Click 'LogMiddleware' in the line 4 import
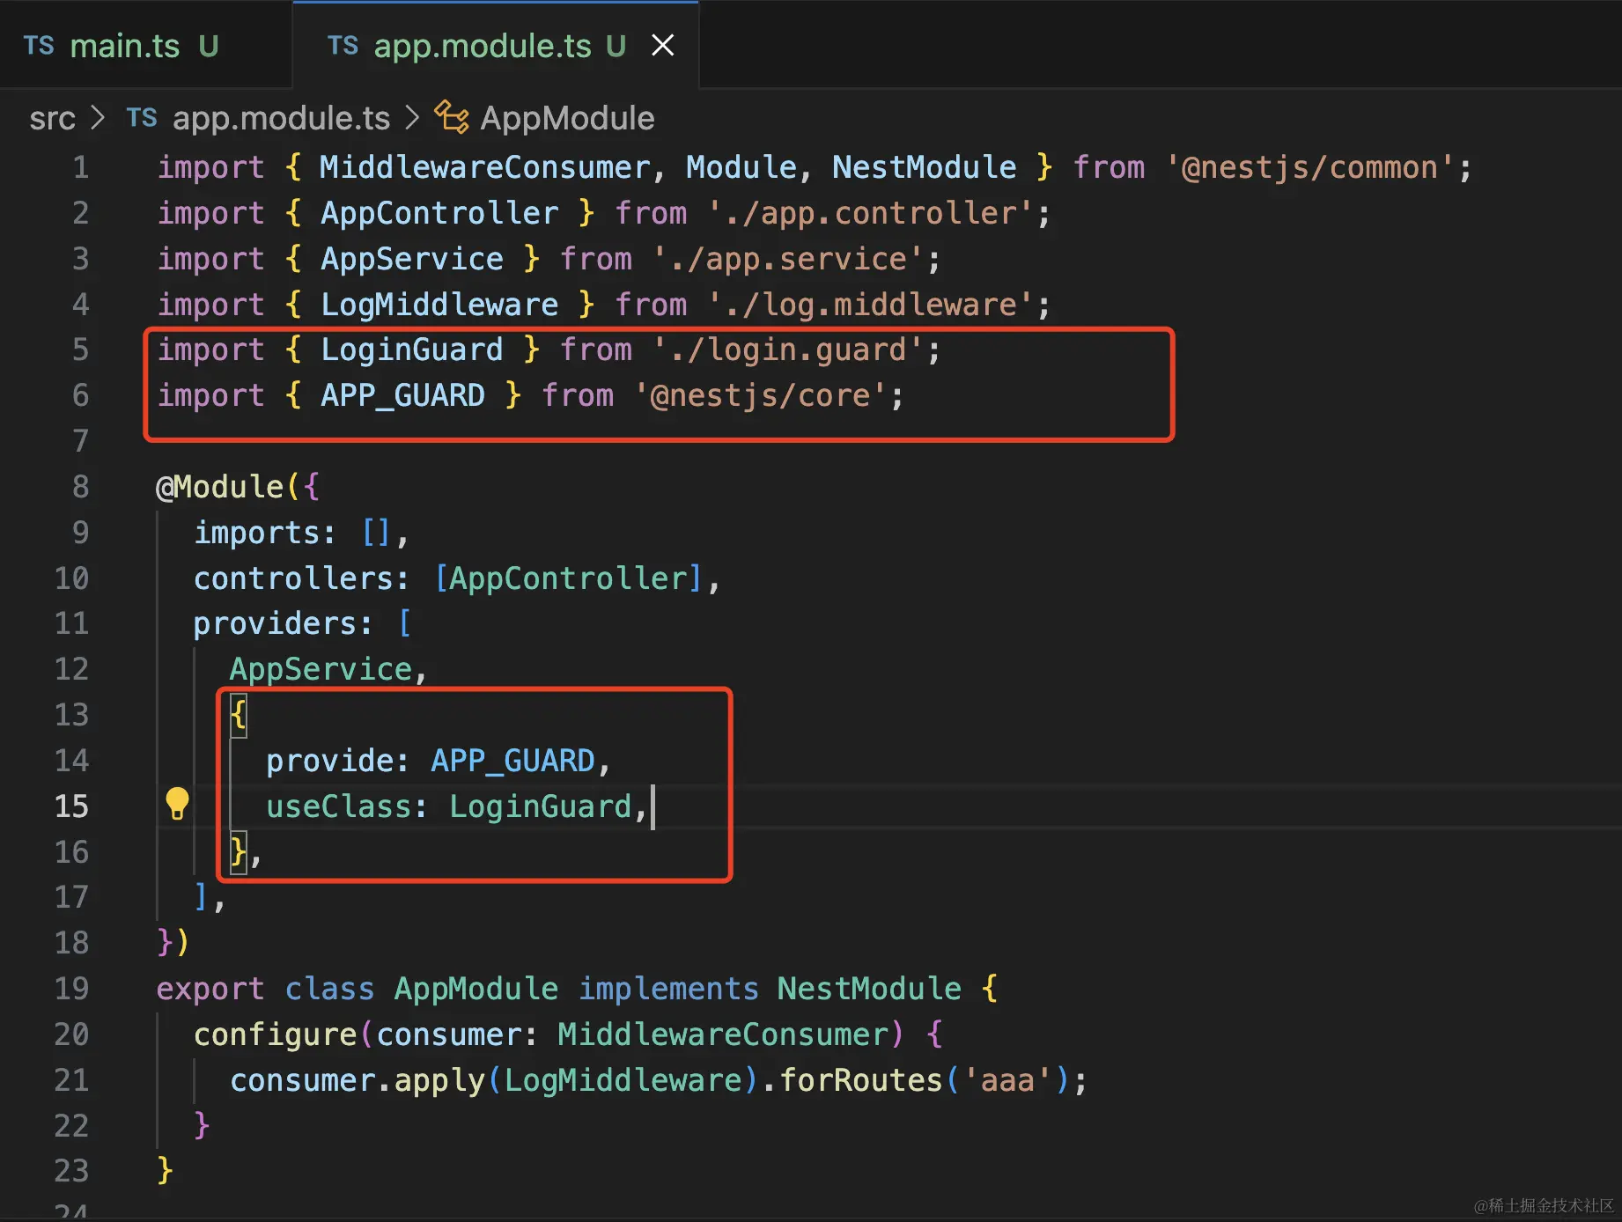Viewport: 1622px width, 1222px height. (439, 305)
